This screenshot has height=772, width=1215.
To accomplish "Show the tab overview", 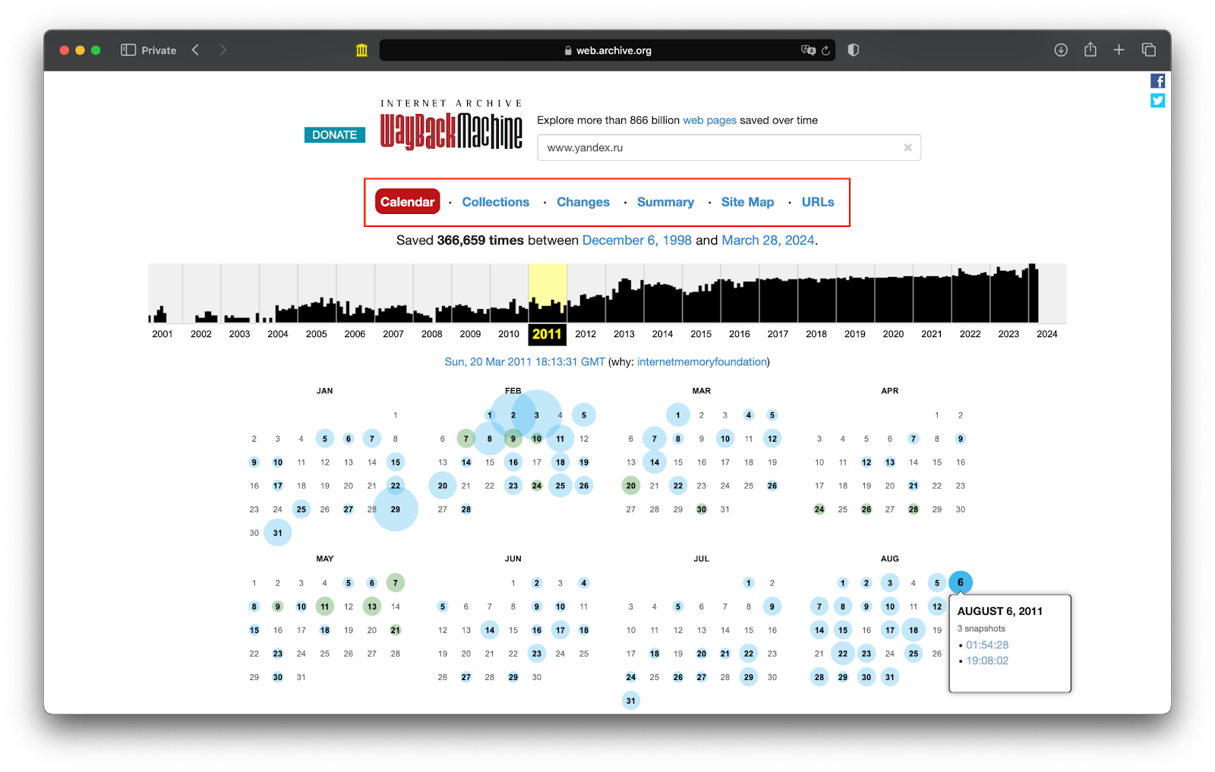I will click(1148, 50).
